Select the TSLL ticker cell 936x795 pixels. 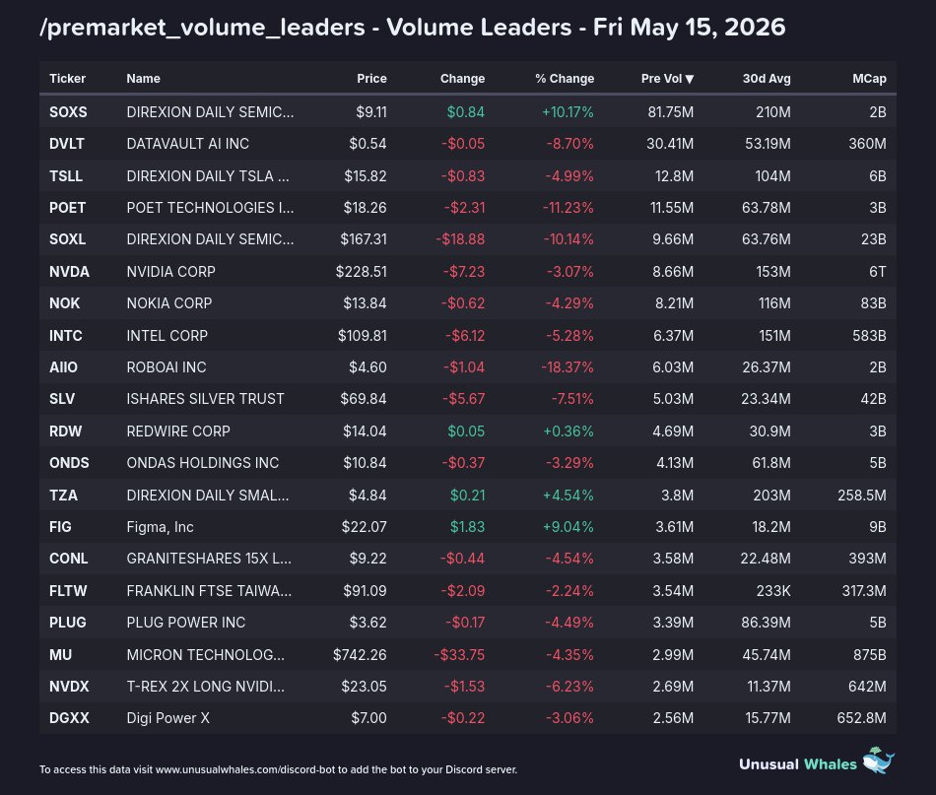point(66,176)
